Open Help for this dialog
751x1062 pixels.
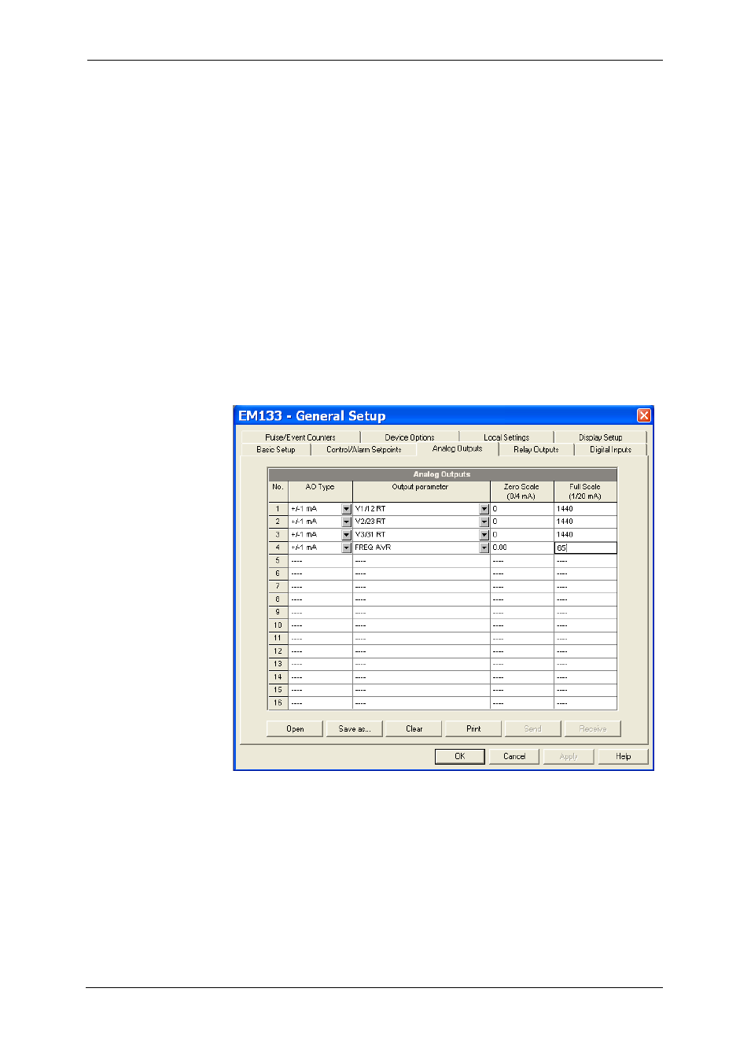623,757
